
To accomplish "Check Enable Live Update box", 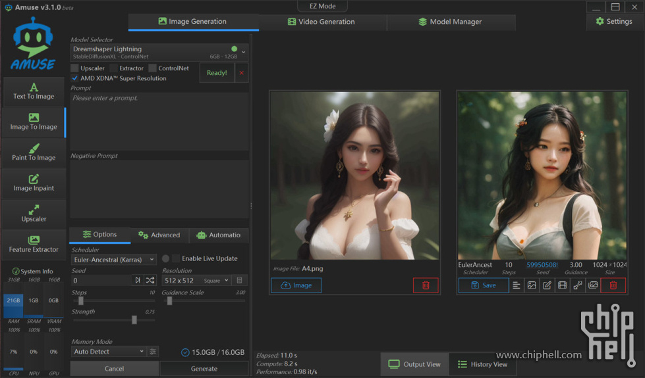I will tap(176, 258).
